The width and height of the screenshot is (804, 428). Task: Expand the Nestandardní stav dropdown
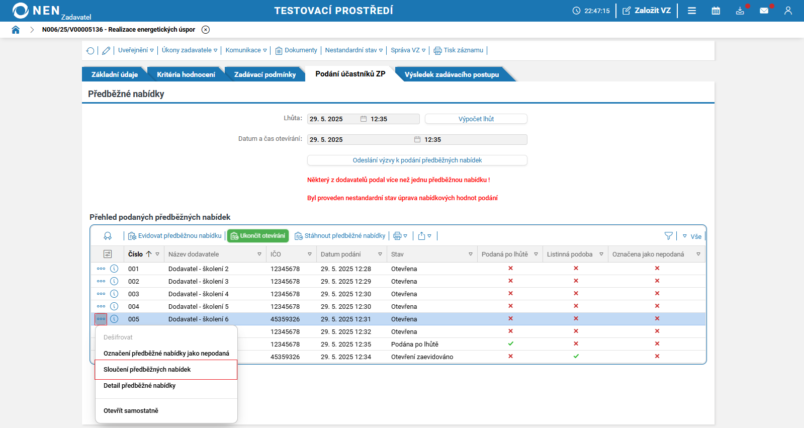click(x=354, y=50)
